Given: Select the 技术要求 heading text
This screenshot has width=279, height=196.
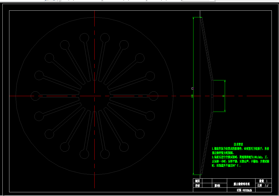Looking at the screenshot, I should pos(238,144).
